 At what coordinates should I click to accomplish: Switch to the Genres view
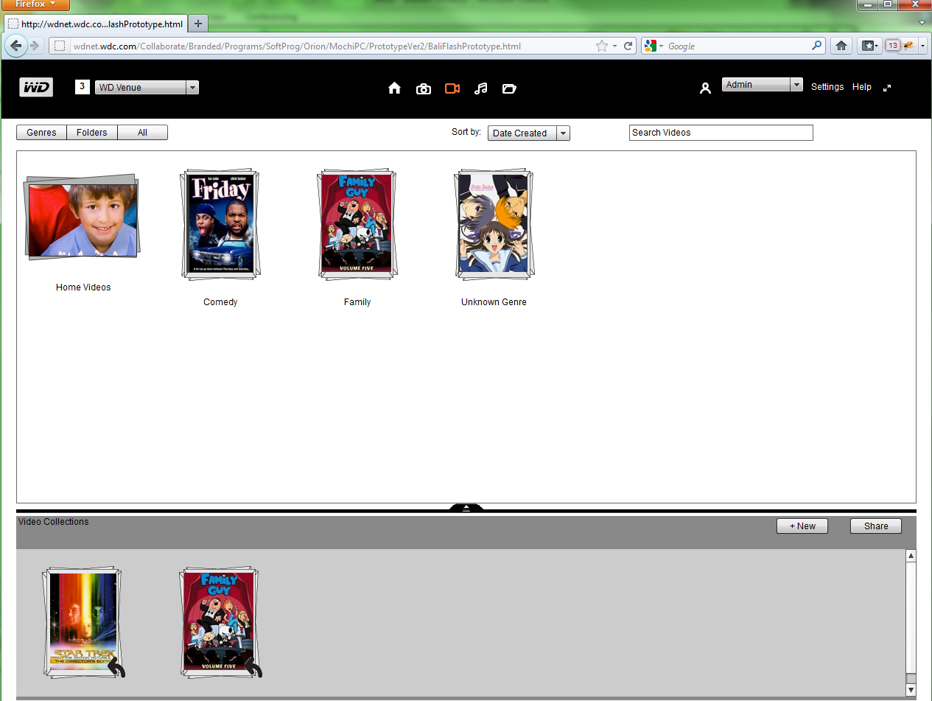(41, 133)
